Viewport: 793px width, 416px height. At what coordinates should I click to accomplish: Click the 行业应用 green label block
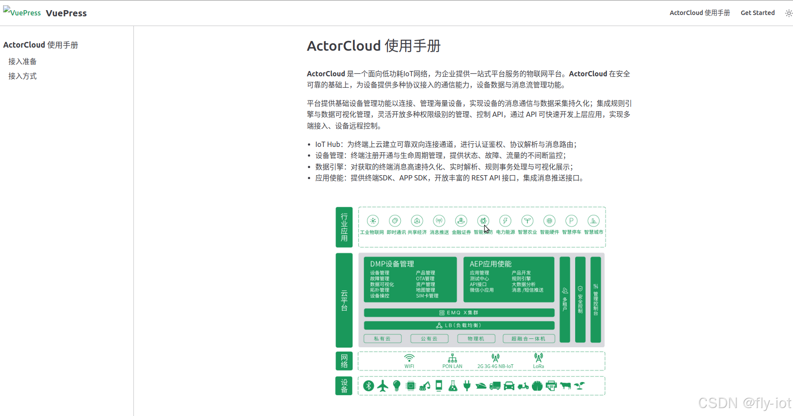coord(344,227)
